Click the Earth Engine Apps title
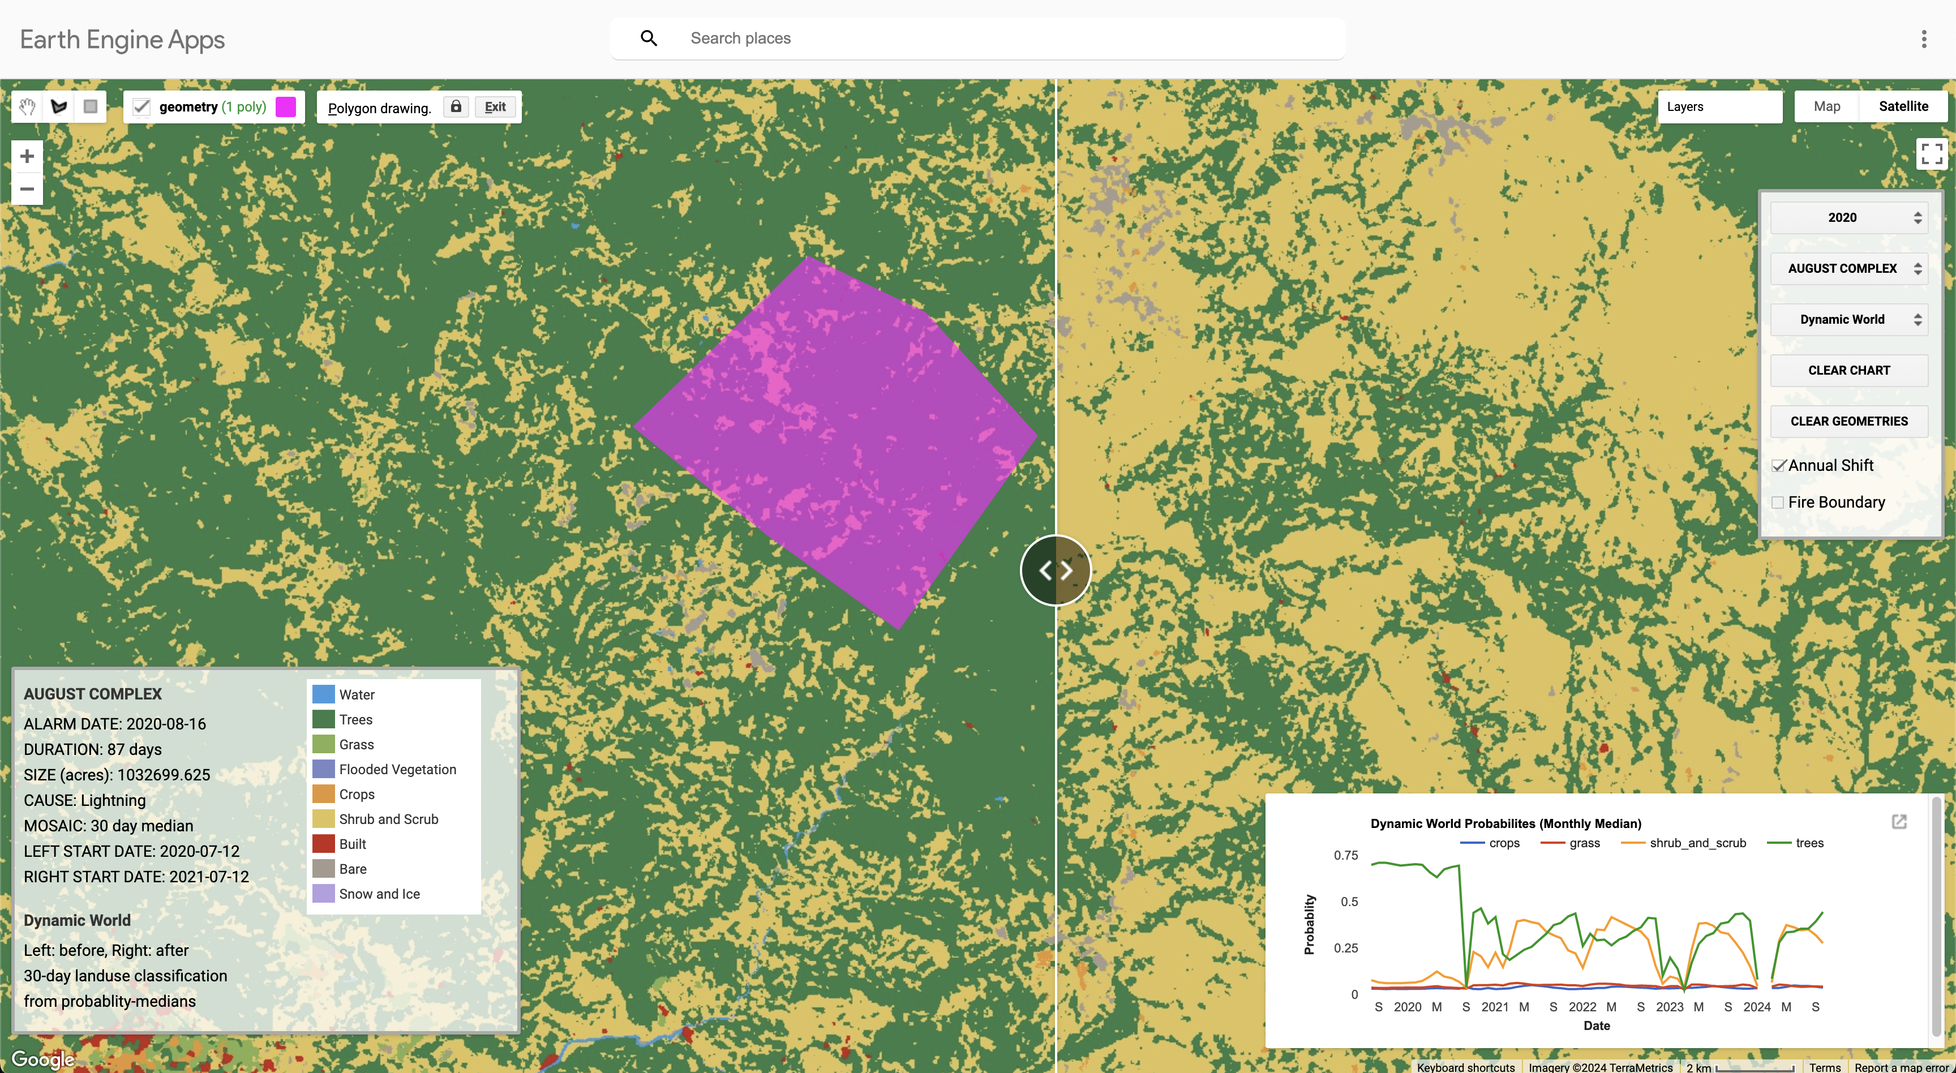Image resolution: width=1956 pixels, height=1073 pixels. 122,40
